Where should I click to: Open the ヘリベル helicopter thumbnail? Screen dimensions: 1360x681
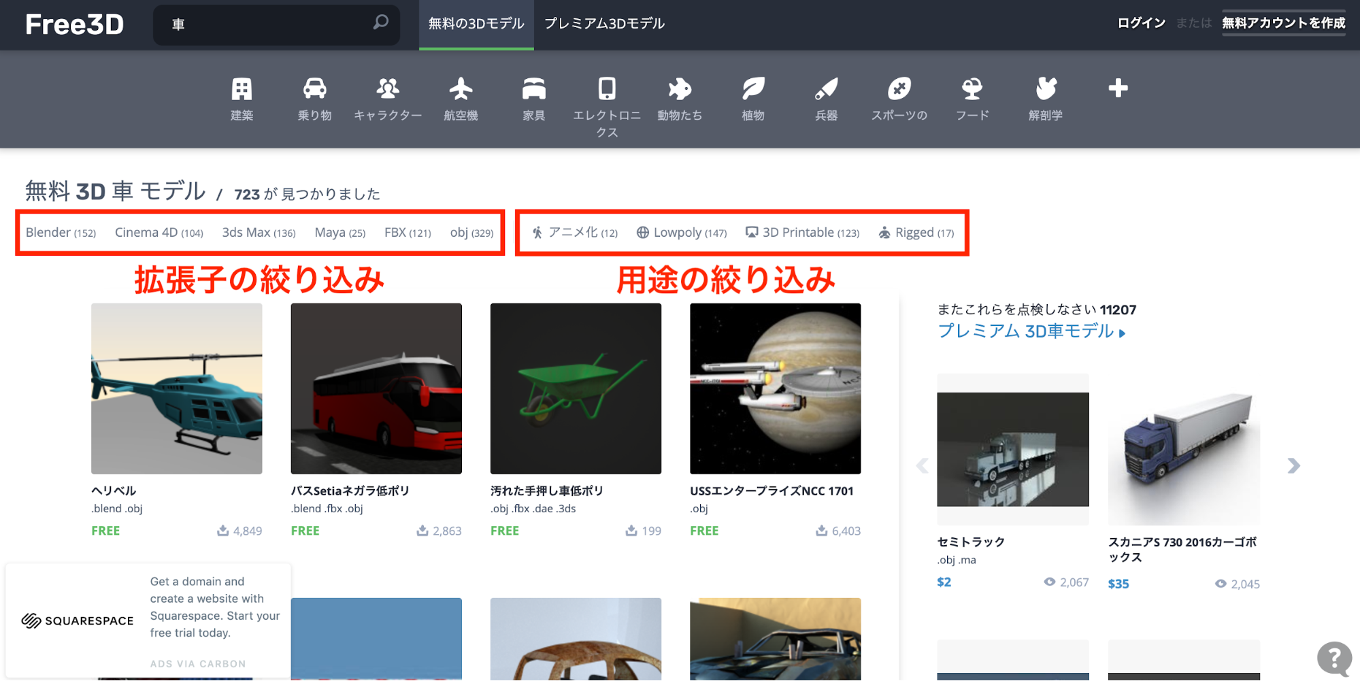(x=177, y=388)
